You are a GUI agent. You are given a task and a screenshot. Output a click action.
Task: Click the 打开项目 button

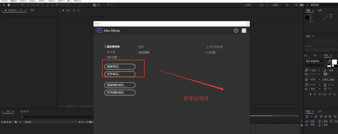coord(120,74)
